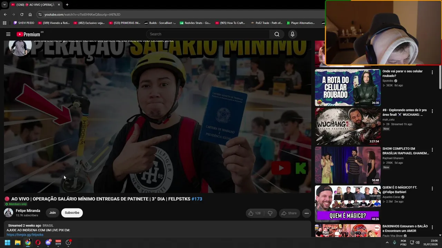Viewport: 442px width, 248px height.
Task: Switch to Chrome in the taskbar
Action: [x=28, y=242]
